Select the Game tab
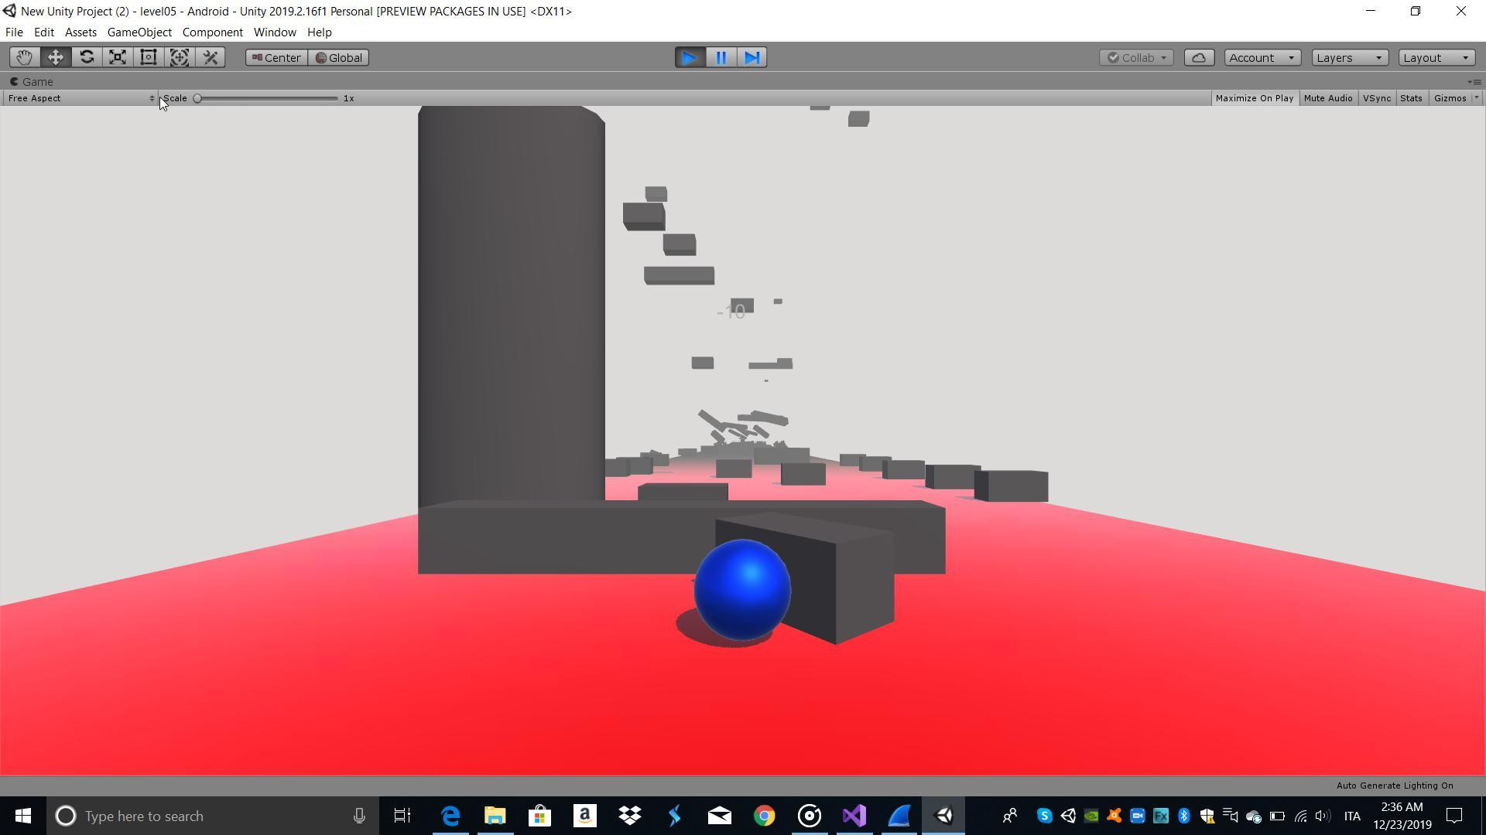The height and width of the screenshot is (835, 1486). click(x=31, y=81)
